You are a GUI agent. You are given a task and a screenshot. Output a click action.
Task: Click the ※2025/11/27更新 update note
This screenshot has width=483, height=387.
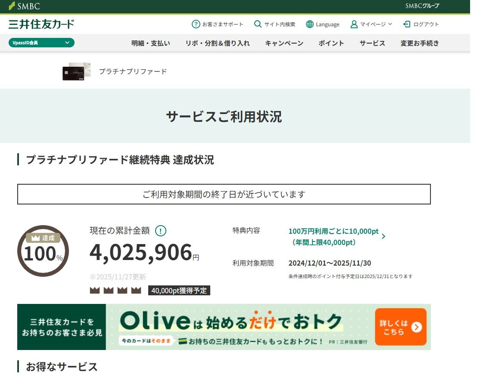[118, 277]
